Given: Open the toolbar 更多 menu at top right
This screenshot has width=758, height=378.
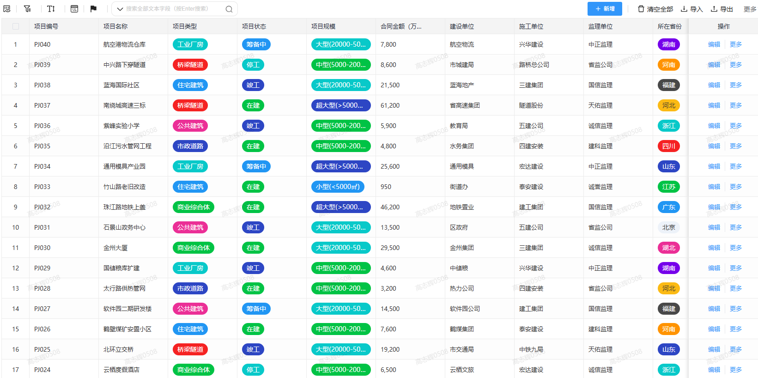Looking at the screenshot, I should [x=750, y=9].
